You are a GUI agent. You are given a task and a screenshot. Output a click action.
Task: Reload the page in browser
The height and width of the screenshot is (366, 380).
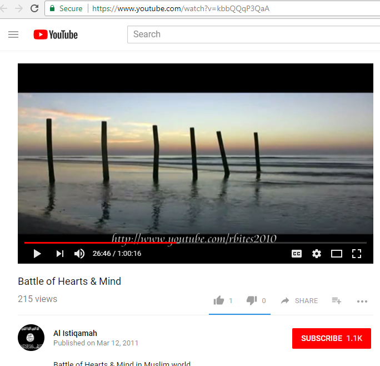coord(34,8)
